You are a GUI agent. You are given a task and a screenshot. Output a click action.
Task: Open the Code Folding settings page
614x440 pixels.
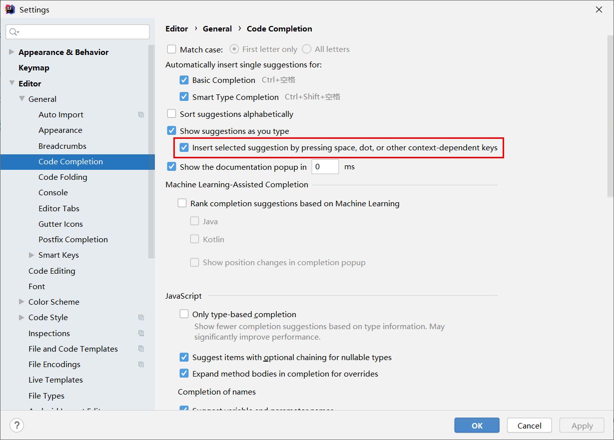click(x=63, y=177)
